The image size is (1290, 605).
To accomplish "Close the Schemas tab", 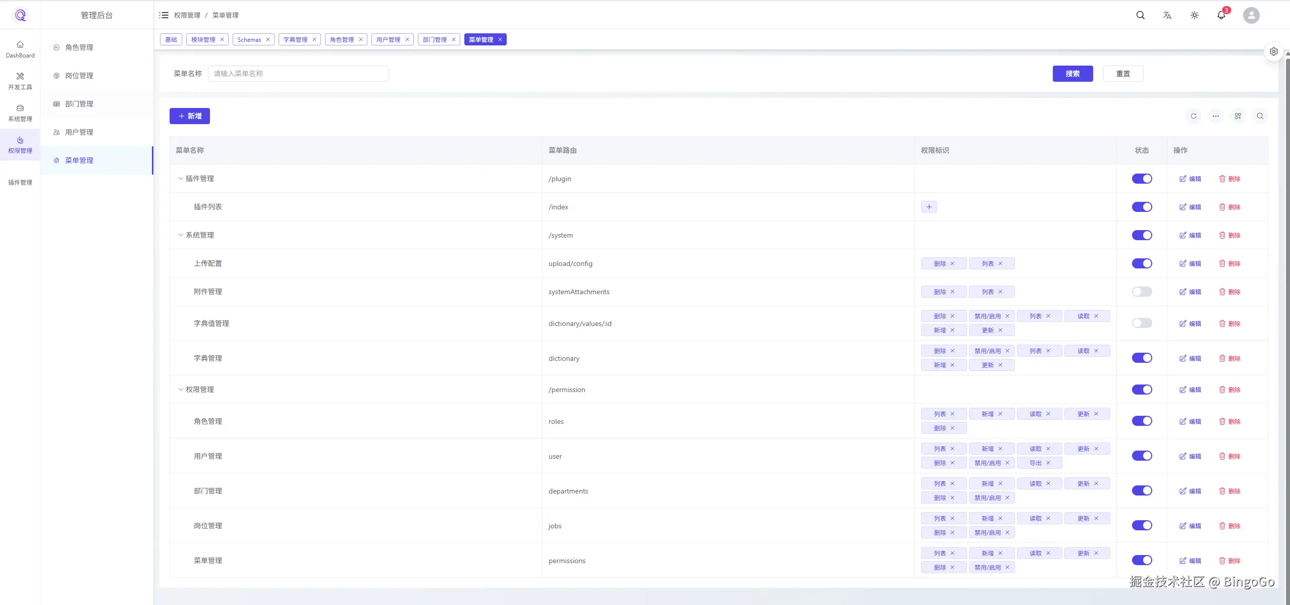I will (x=268, y=39).
